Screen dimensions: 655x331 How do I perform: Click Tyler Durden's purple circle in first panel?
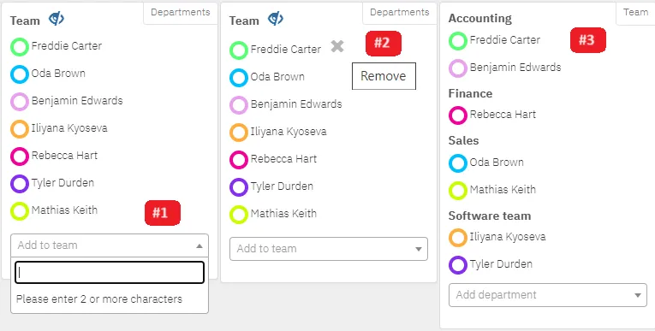19,184
